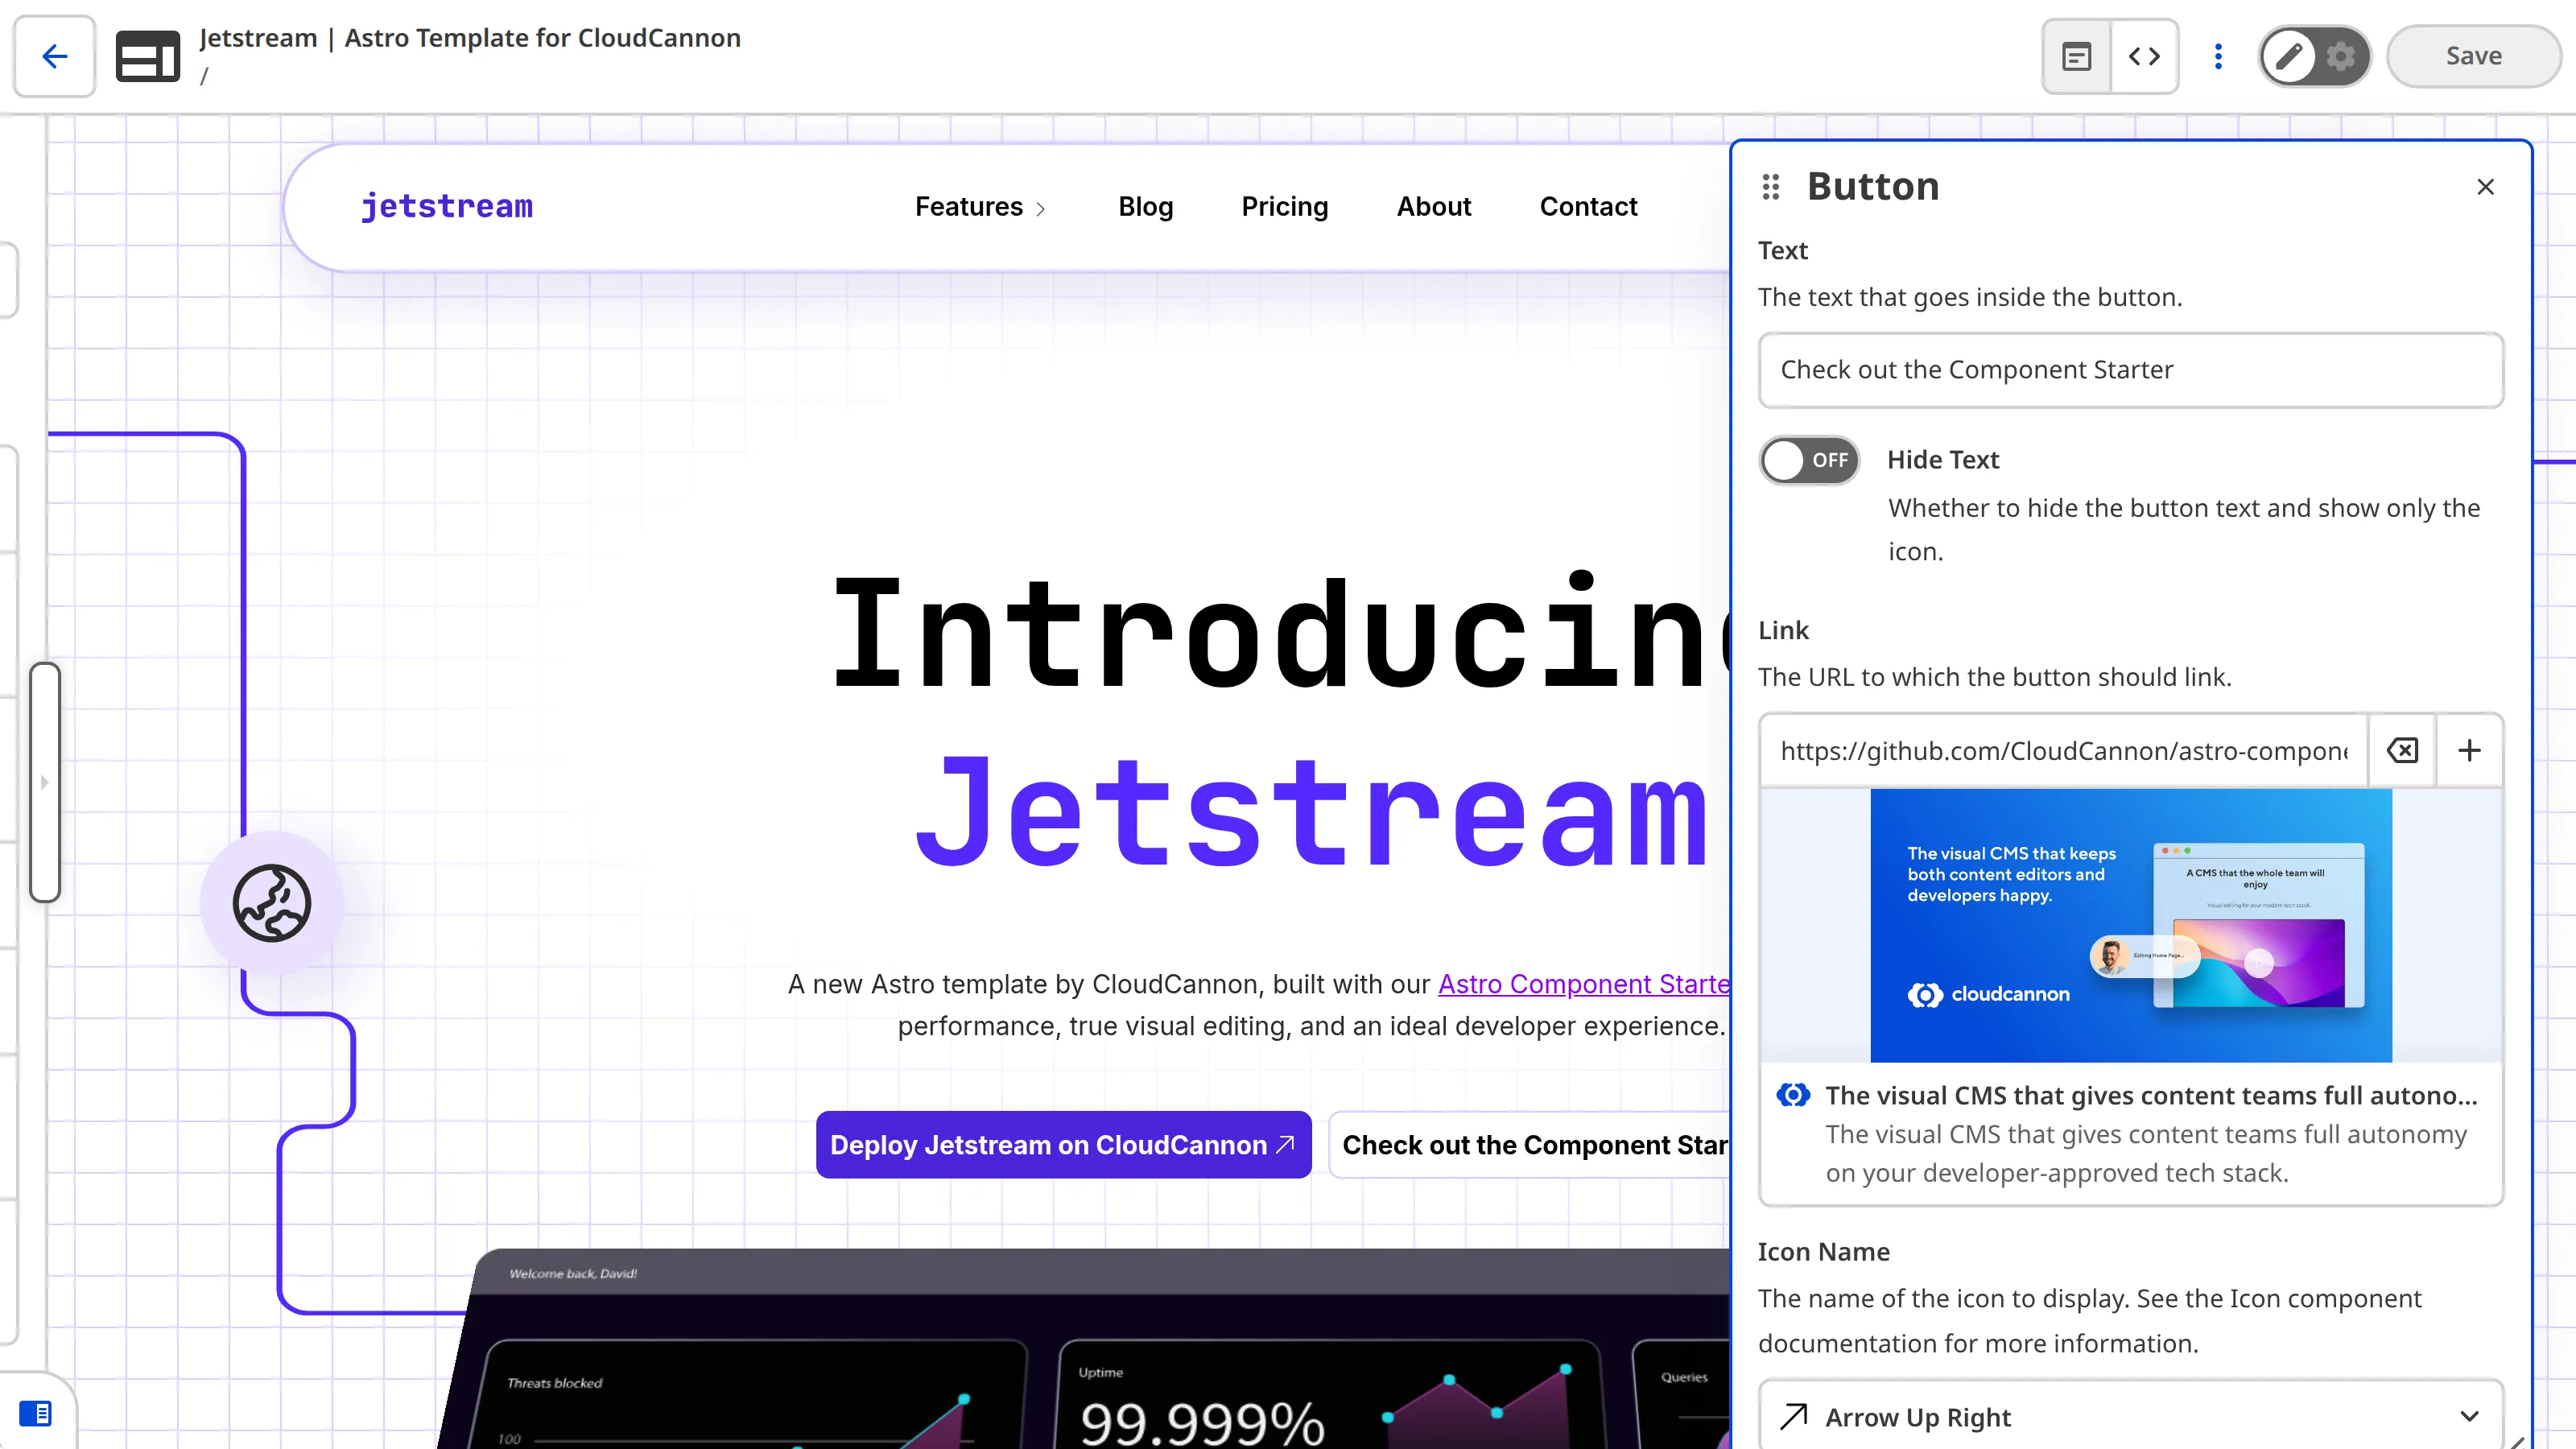
Task: Switch to the source code editor icon
Action: click(x=2144, y=56)
